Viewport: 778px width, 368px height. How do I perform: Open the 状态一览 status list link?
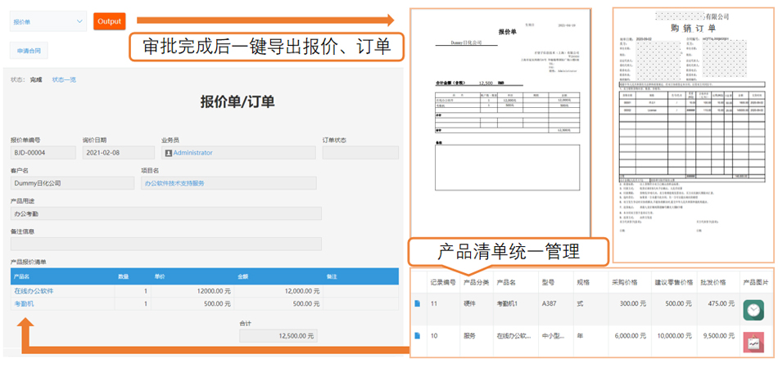click(x=64, y=80)
